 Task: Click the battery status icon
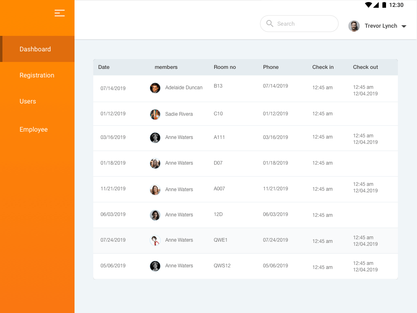[x=384, y=5]
